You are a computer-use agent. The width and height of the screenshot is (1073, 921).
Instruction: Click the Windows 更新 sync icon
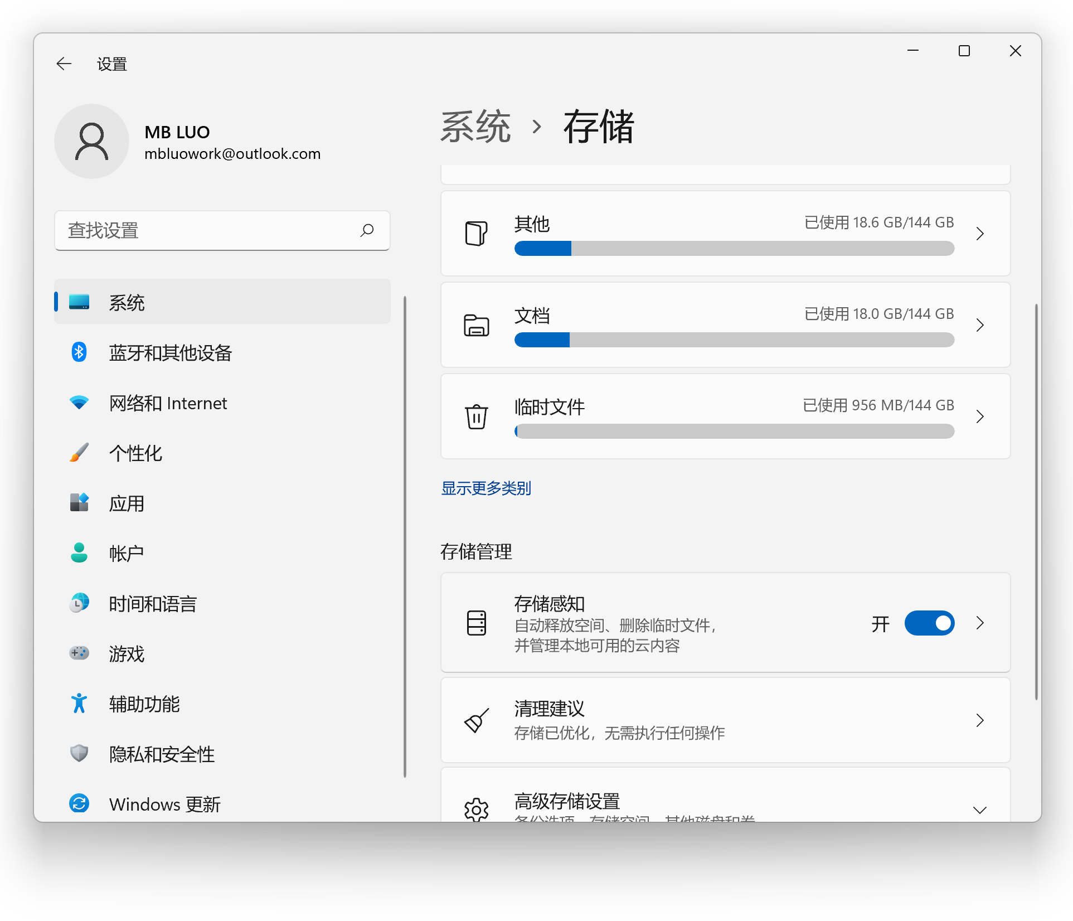point(79,803)
